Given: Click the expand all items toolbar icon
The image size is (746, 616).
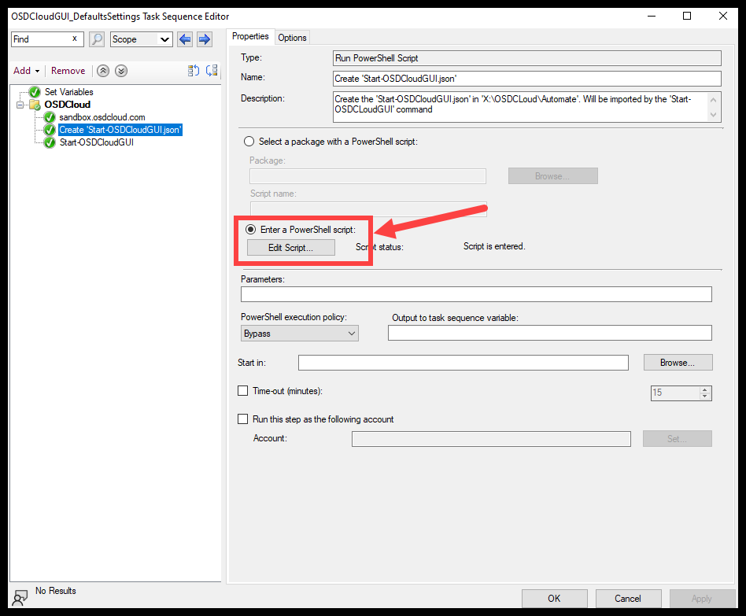Looking at the screenshot, I should (211, 71).
